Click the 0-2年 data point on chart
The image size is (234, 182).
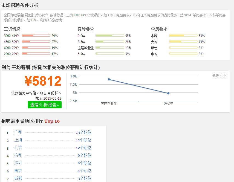tap(168, 93)
